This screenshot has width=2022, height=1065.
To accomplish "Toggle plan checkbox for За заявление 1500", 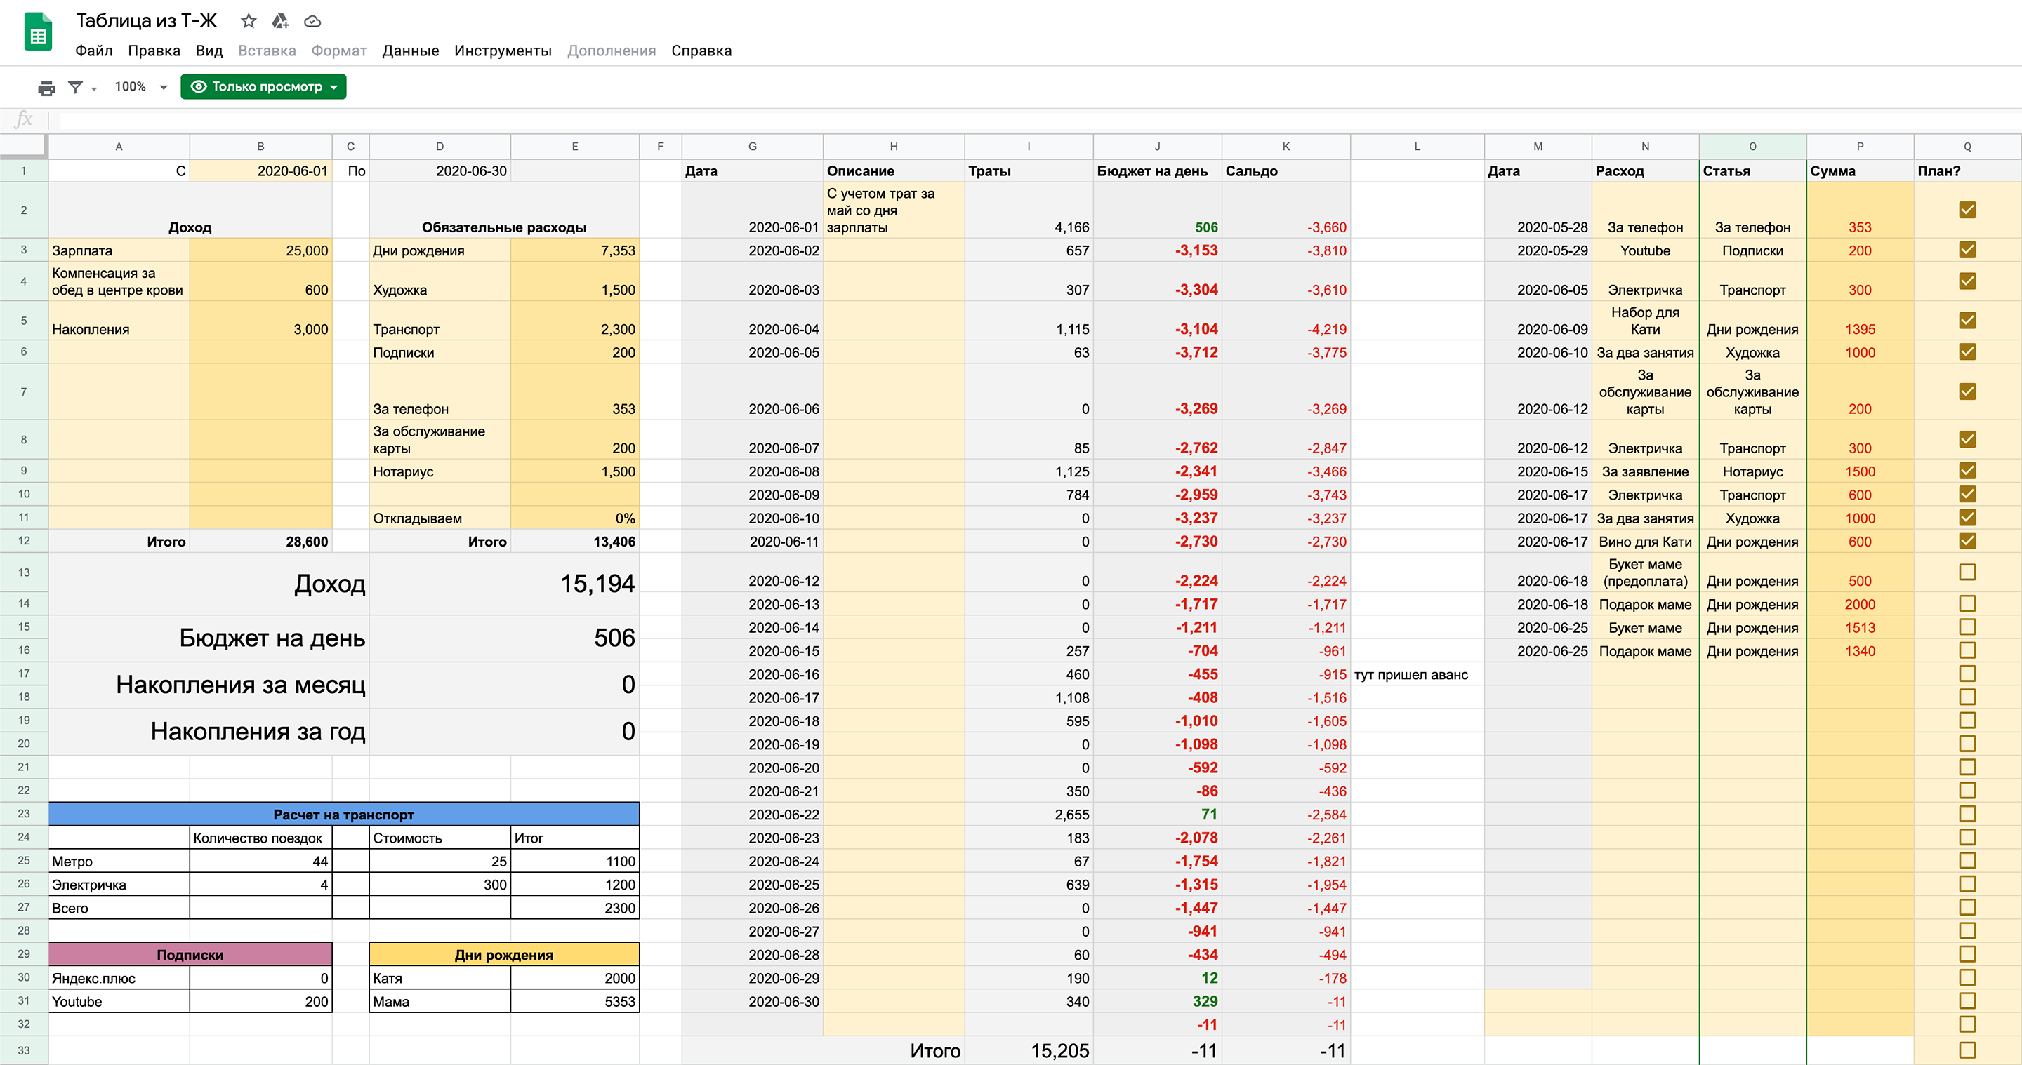I will [x=1967, y=471].
